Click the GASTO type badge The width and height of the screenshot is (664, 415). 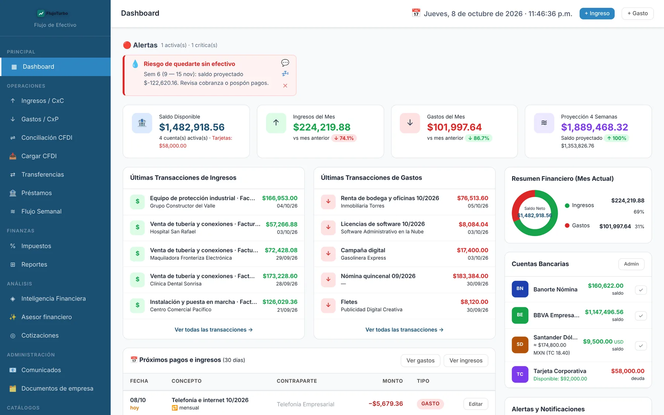click(x=430, y=404)
